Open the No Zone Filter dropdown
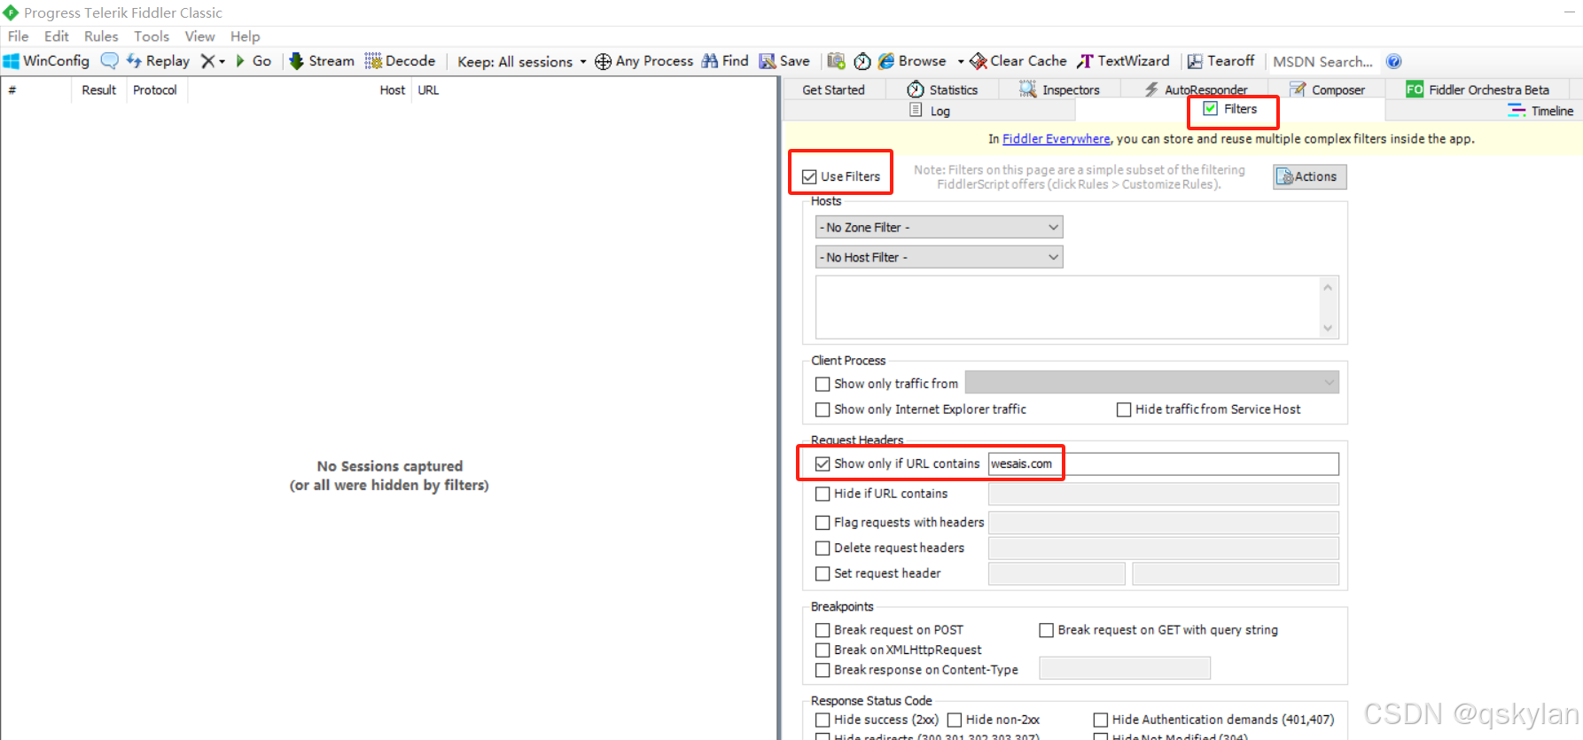 [x=939, y=227]
